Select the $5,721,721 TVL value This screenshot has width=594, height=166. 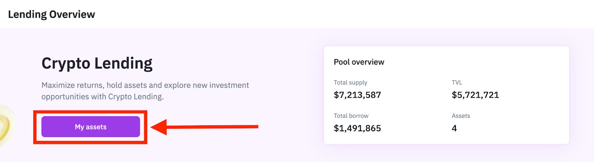(475, 95)
